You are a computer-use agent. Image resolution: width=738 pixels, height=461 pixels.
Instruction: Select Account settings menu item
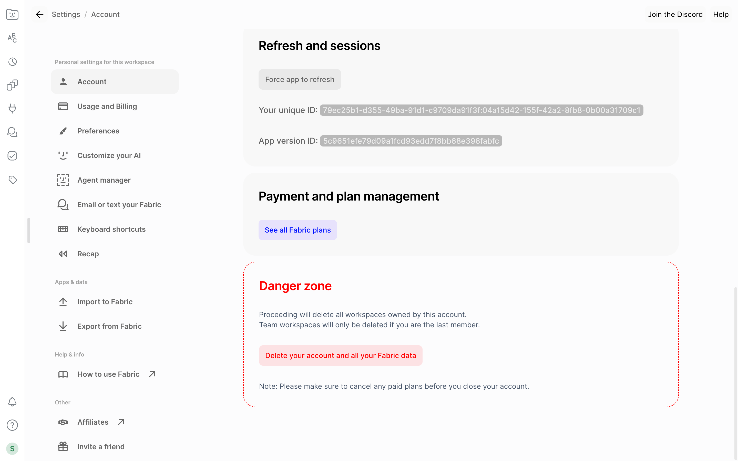tap(115, 82)
